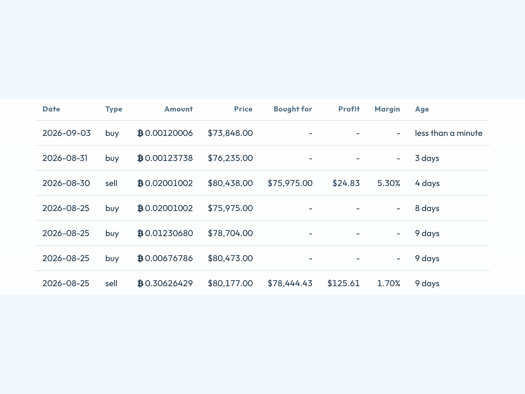Click the '3 days' age cell
Image resolution: width=525 pixels, height=394 pixels.
coord(427,158)
